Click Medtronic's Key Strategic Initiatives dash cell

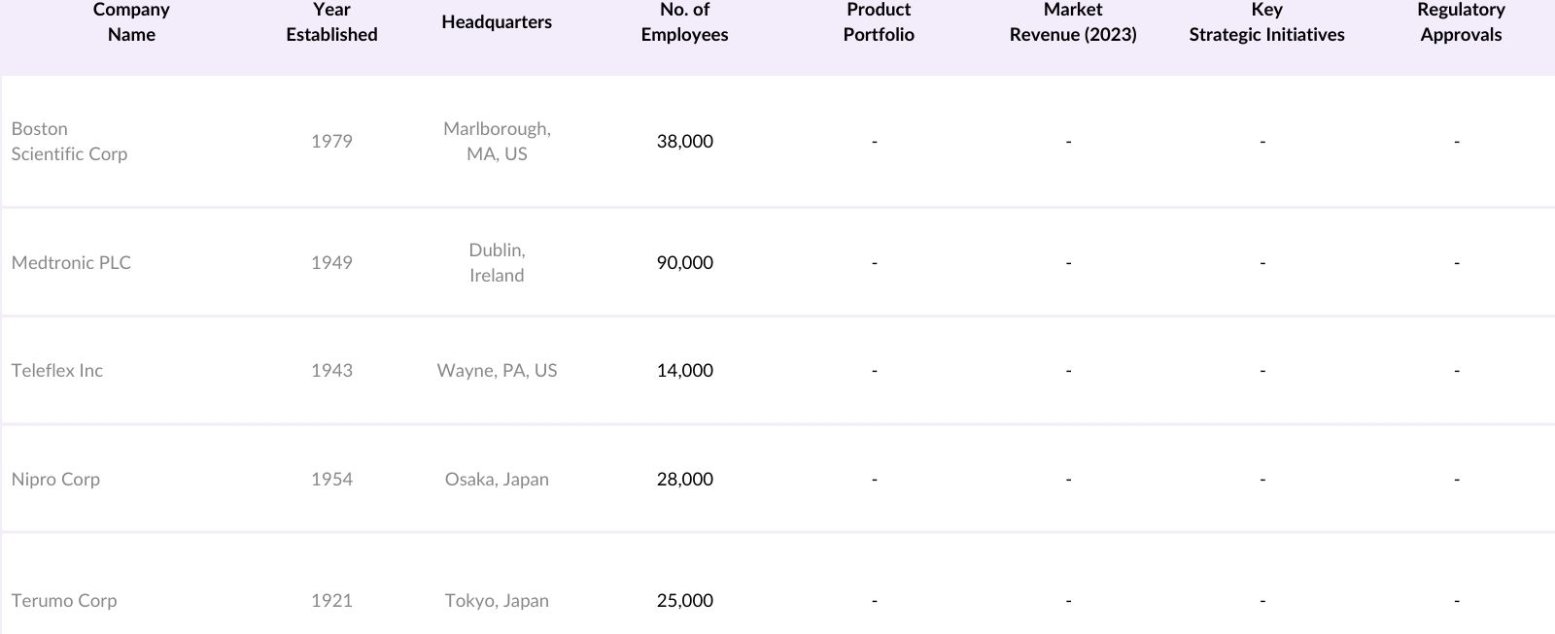tap(1262, 263)
